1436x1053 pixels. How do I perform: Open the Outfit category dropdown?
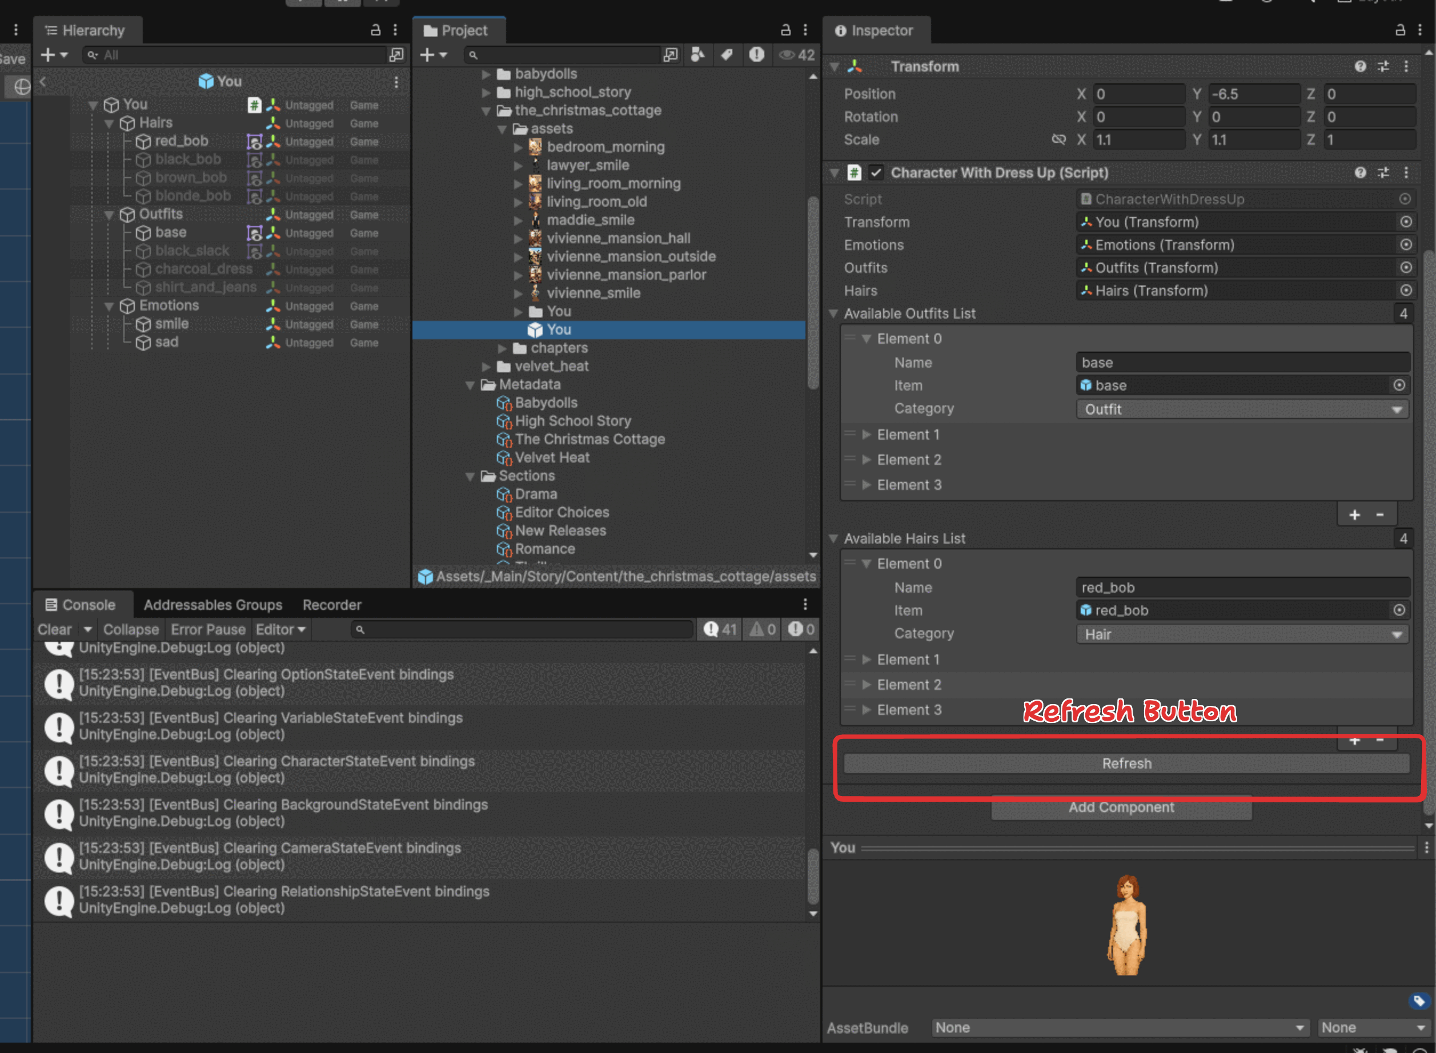1242,409
